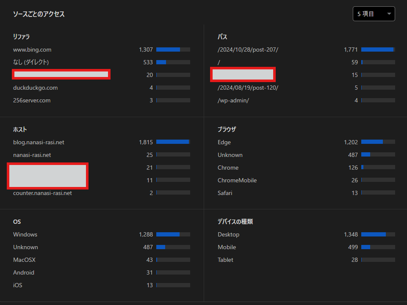Click the www.bing.com referrer entry
This screenshot has width=407, height=305.
coord(32,50)
